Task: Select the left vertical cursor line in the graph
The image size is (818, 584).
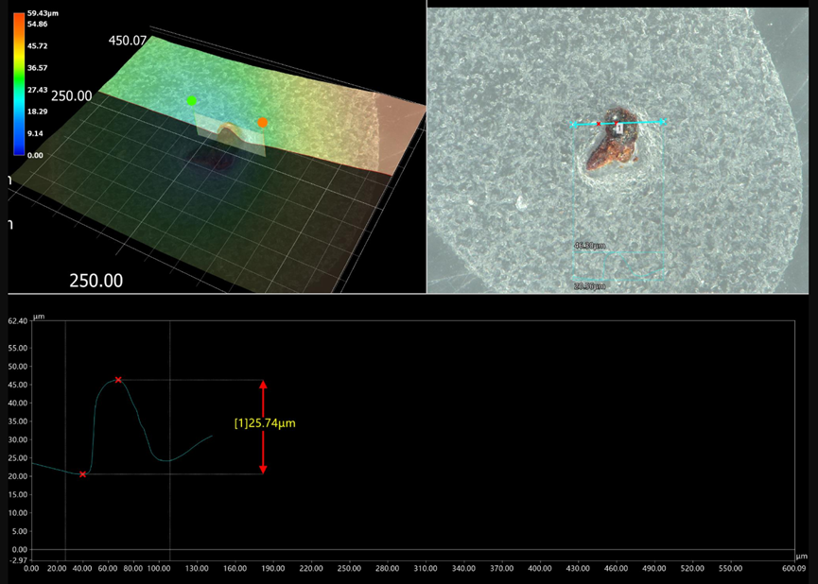Action: pyautogui.click(x=65, y=440)
